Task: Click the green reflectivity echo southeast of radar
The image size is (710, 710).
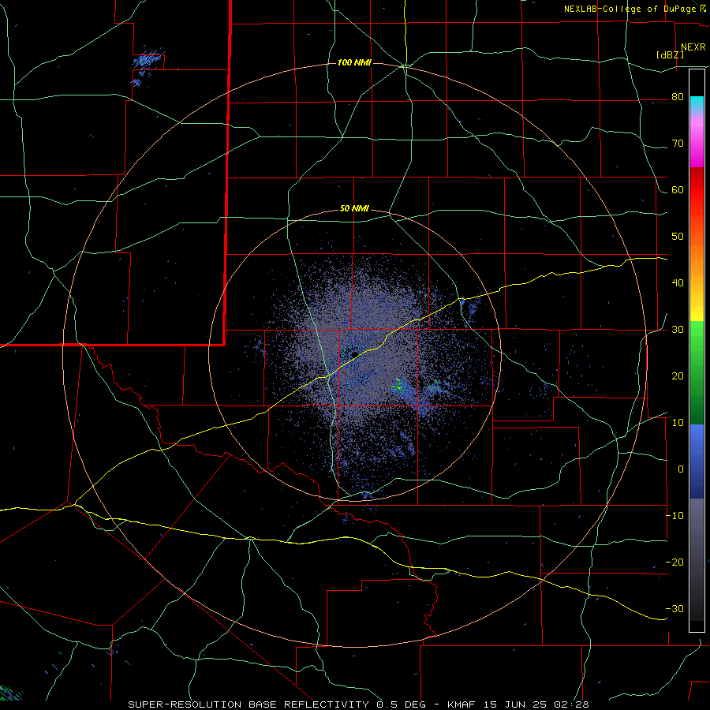Action: click(398, 385)
